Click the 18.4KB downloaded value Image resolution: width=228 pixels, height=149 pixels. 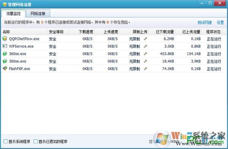point(168,61)
